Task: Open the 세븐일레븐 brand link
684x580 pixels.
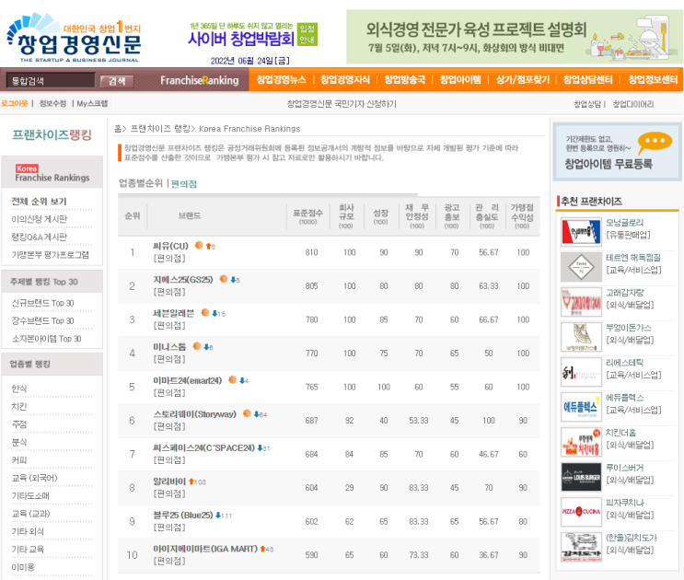Action: [x=174, y=313]
